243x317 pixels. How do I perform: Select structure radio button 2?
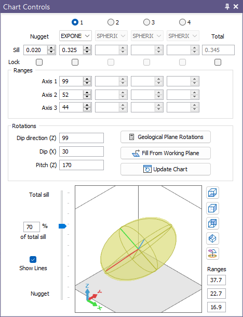(x=111, y=22)
